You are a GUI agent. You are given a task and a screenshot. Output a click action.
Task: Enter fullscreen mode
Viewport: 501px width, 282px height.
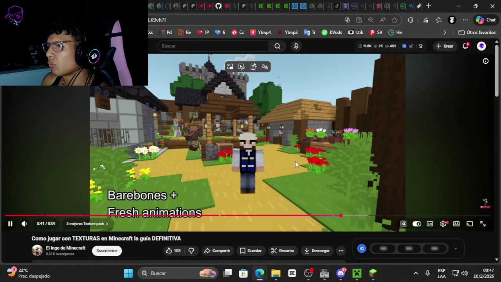483,224
